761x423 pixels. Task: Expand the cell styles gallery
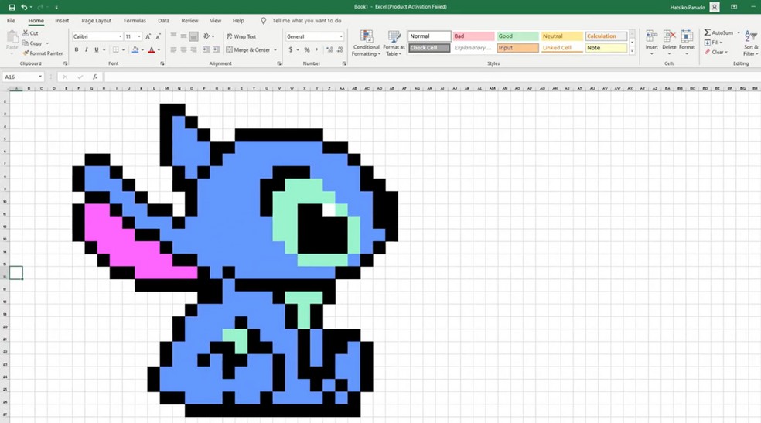pos(632,50)
